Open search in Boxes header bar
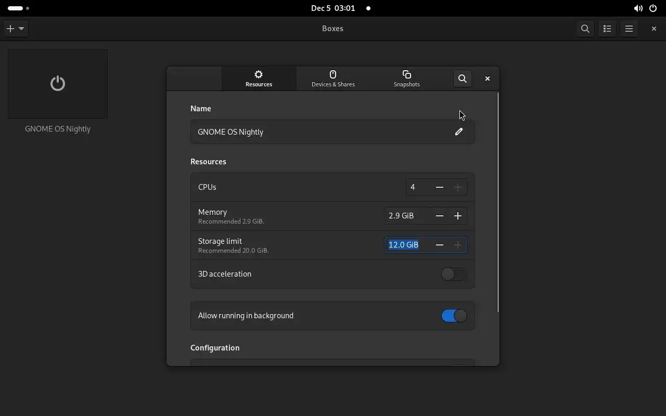 click(x=585, y=29)
